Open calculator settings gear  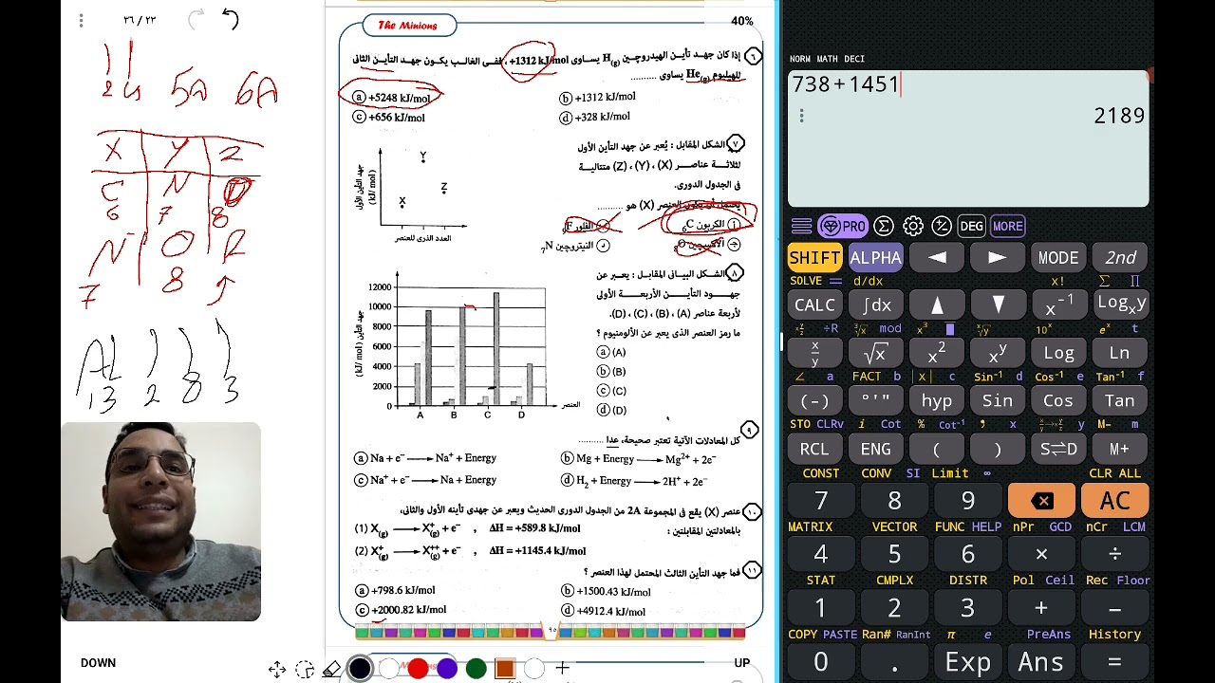point(913,226)
